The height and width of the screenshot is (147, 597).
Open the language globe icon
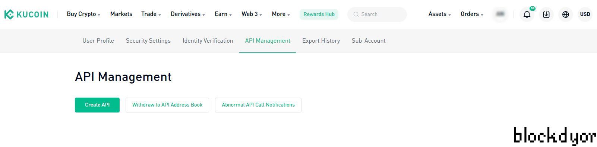[x=566, y=14]
